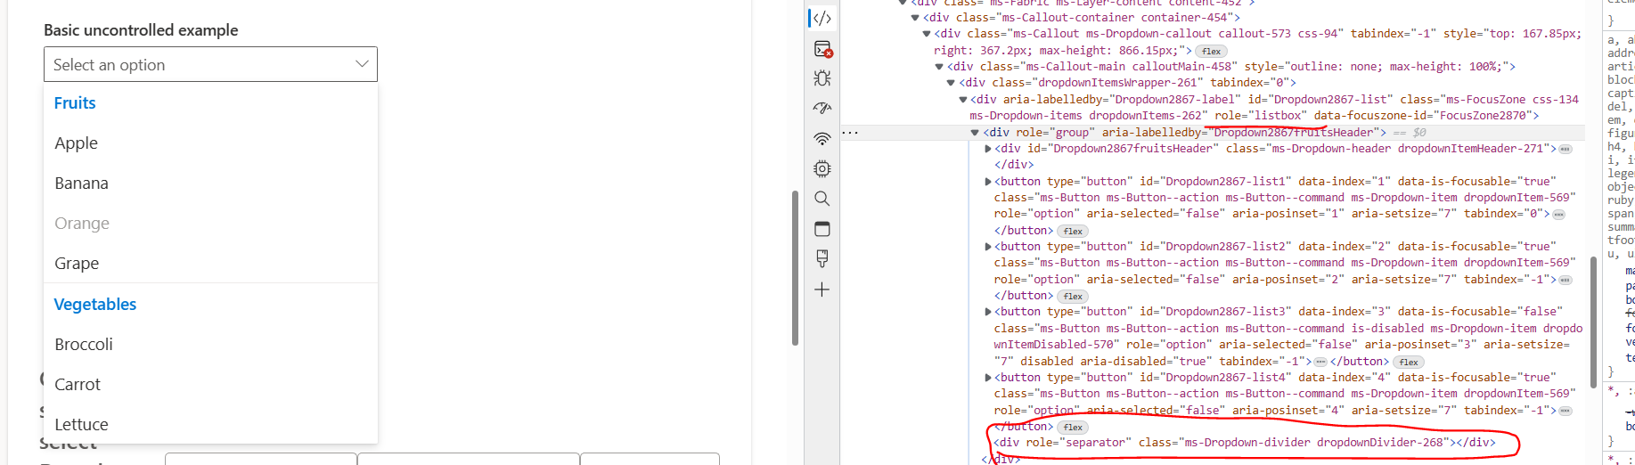
Task: Click the three-dot gutter menu beside role=group line
Action: 850,133
